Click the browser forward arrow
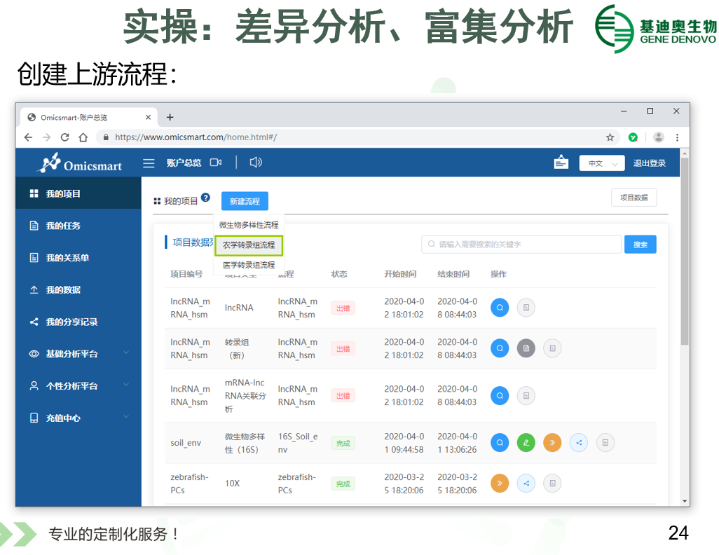This screenshot has width=719, height=555. (x=46, y=137)
